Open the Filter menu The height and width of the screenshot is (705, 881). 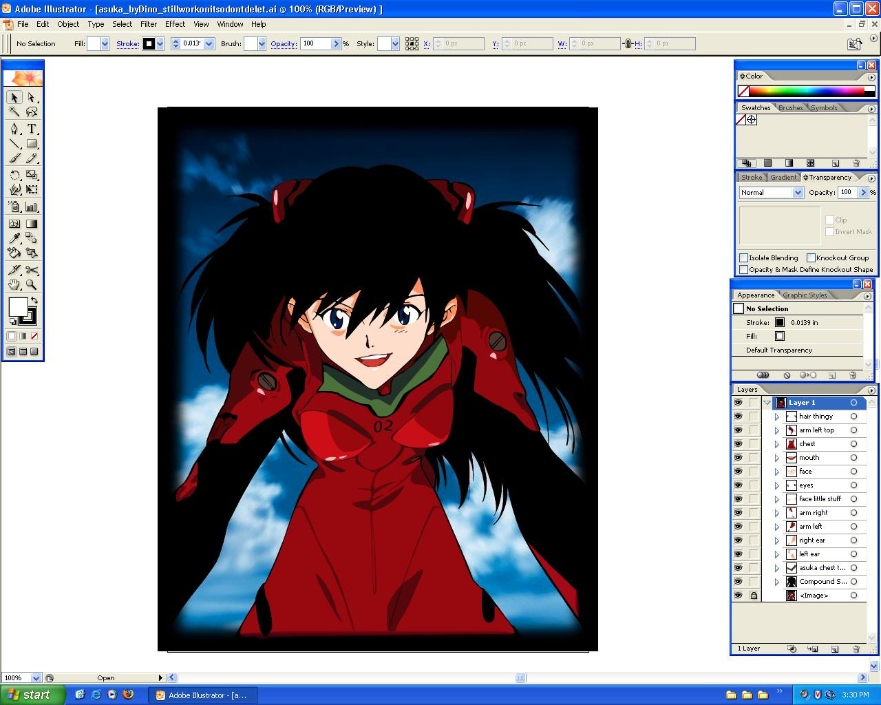149,24
